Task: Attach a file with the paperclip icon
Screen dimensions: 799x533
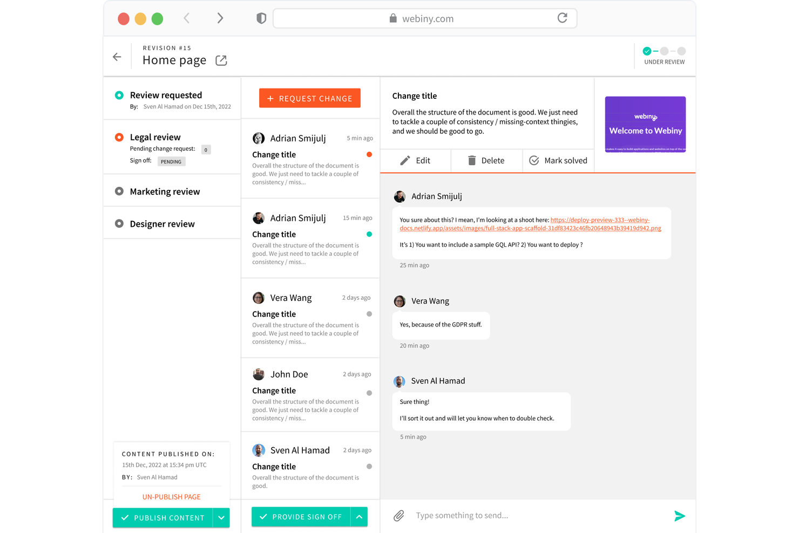Action: 398,515
